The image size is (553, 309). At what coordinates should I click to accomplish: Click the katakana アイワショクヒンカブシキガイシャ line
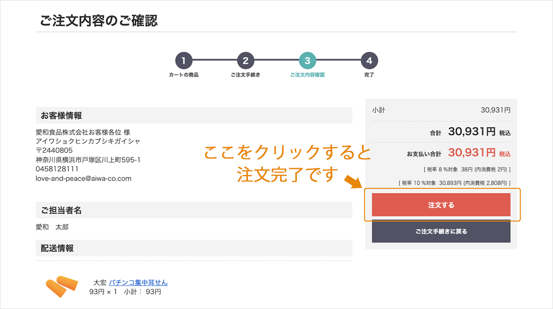click(88, 141)
